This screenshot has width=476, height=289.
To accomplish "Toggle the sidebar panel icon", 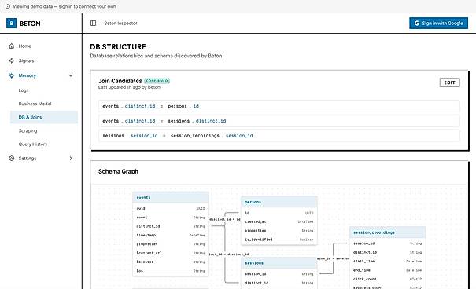I will [x=93, y=24].
